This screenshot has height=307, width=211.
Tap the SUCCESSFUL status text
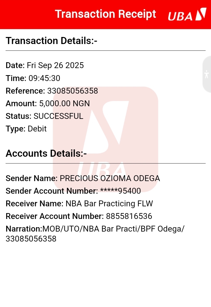point(58,116)
